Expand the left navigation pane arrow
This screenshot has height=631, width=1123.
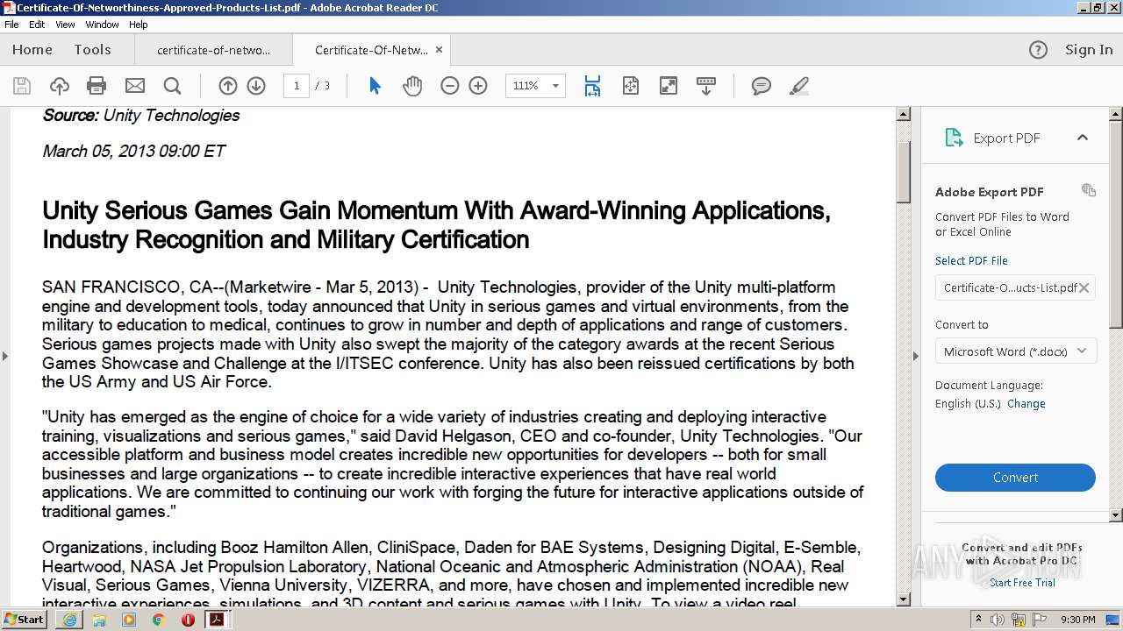(x=5, y=356)
